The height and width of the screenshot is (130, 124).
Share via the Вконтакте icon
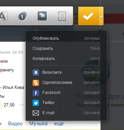pos(36,72)
